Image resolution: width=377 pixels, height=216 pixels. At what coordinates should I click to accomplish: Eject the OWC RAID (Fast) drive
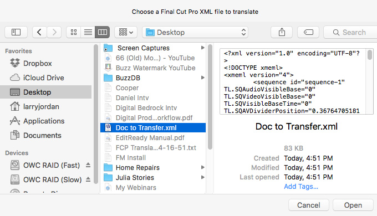pyautogui.click(x=88, y=165)
